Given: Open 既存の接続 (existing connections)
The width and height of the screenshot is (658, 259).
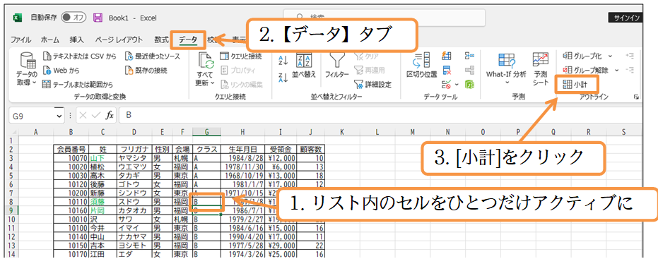Looking at the screenshot, I should [x=146, y=71].
